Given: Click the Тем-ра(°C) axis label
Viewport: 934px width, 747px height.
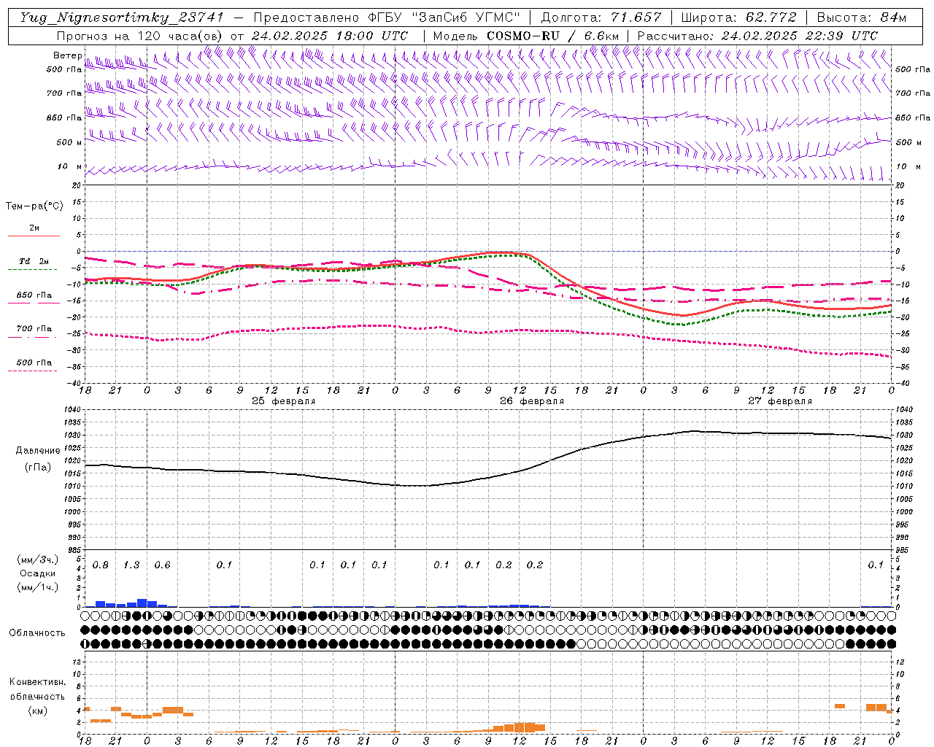Looking at the screenshot, I should (x=34, y=206).
